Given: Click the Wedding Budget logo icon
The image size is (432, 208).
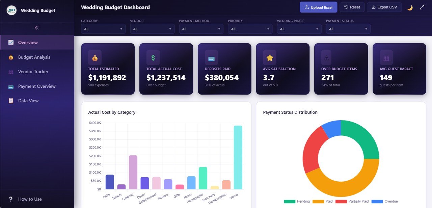Looking at the screenshot, I should click(11, 10).
